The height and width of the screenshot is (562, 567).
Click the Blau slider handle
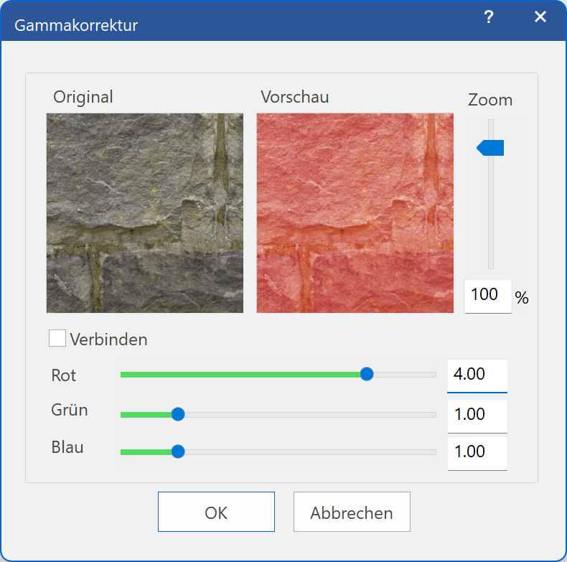click(x=178, y=451)
